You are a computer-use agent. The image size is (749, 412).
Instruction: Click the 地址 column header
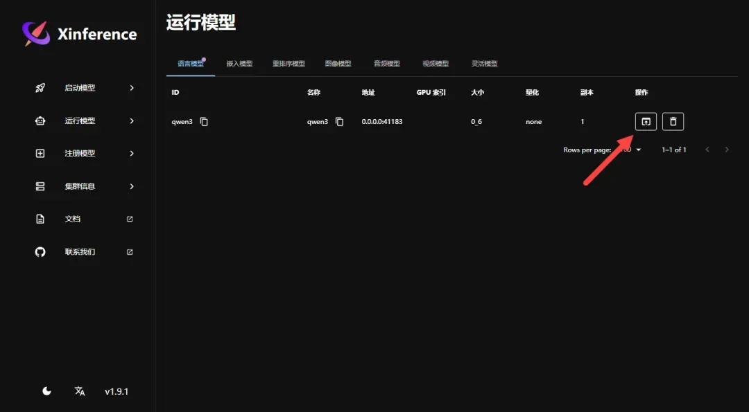pyautogui.click(x=368, y=93)
